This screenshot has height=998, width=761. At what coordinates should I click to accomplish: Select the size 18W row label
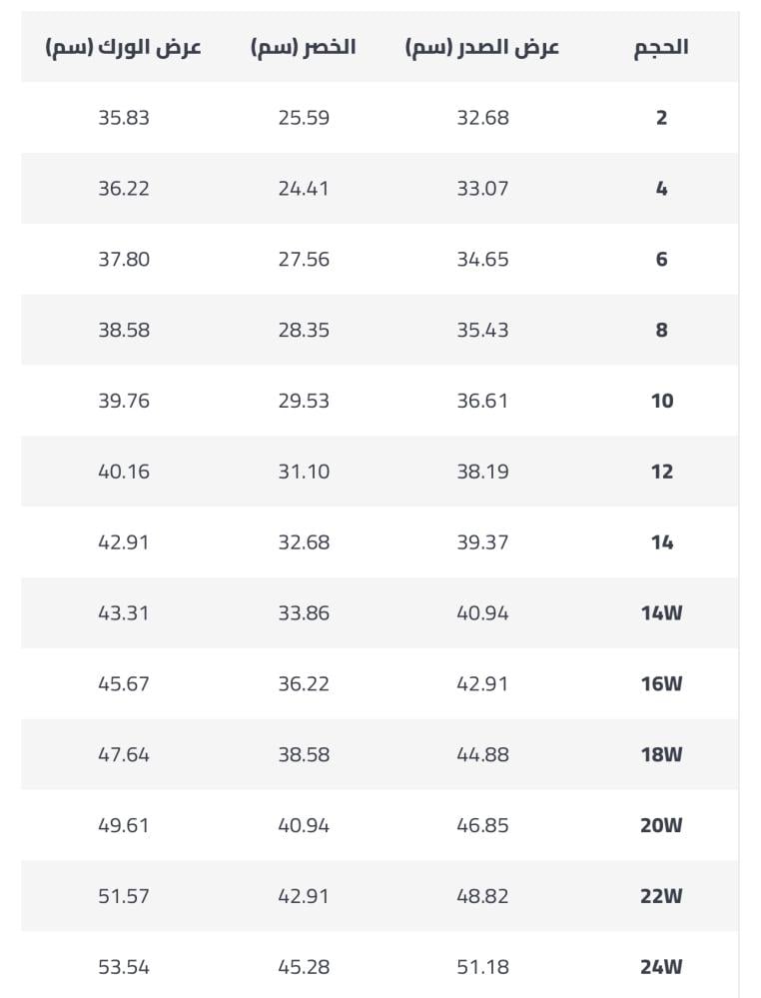(x=662, y=754)
